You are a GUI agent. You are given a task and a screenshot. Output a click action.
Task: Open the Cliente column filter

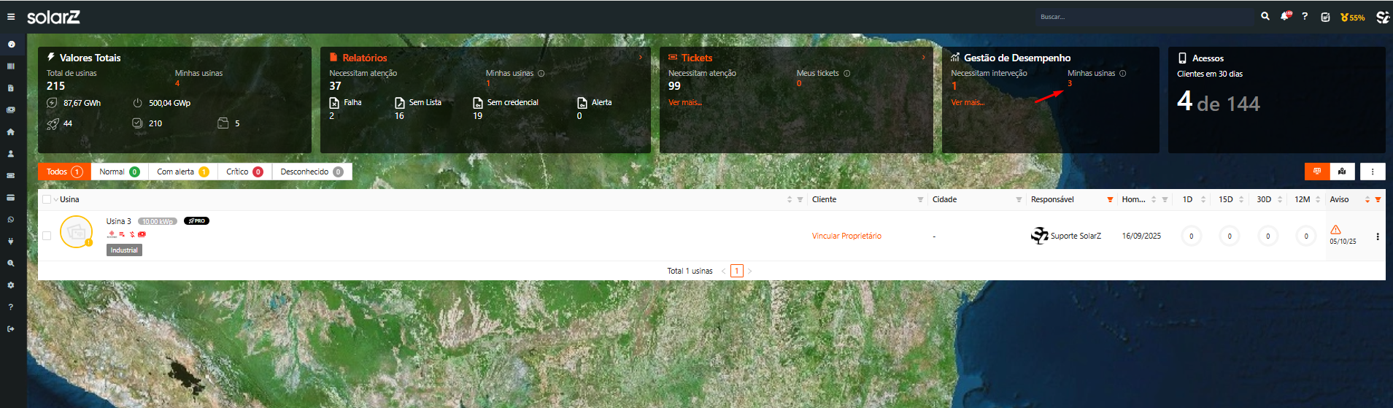(920, 199)
